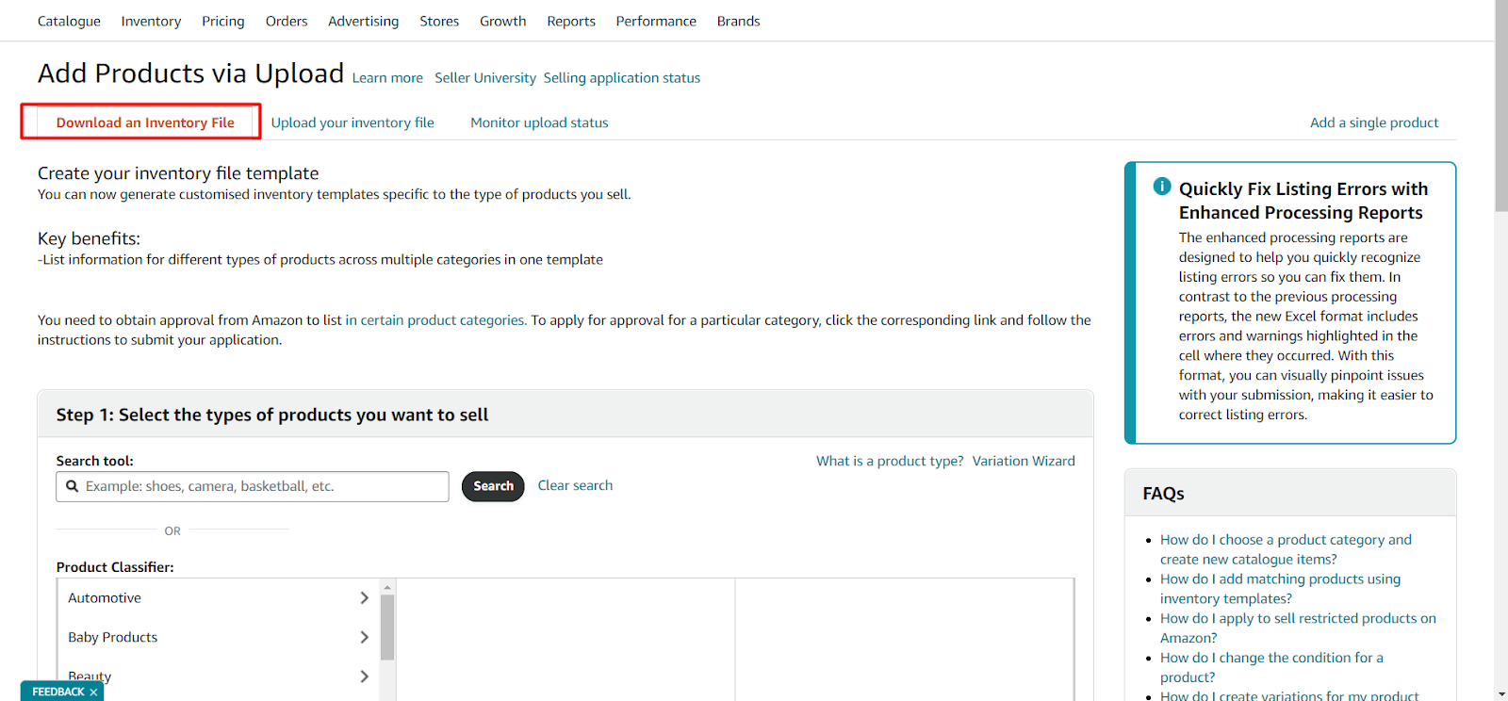Open the Variation Wizard link
The image size is (1508, 701).
pyautogui.click(x=1024, y=461)
